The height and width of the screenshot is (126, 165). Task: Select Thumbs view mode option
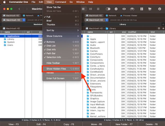62,25
